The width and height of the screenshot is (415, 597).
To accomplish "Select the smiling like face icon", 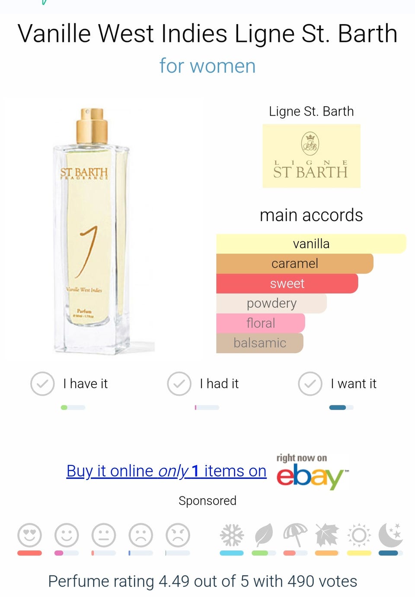I will point(67,535).
